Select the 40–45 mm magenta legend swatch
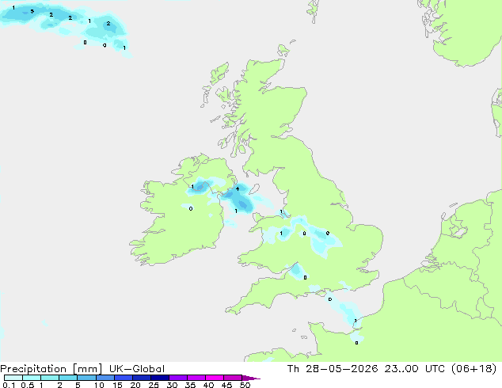The height and width of the screenshot is (388, 502). pos(215,378)
